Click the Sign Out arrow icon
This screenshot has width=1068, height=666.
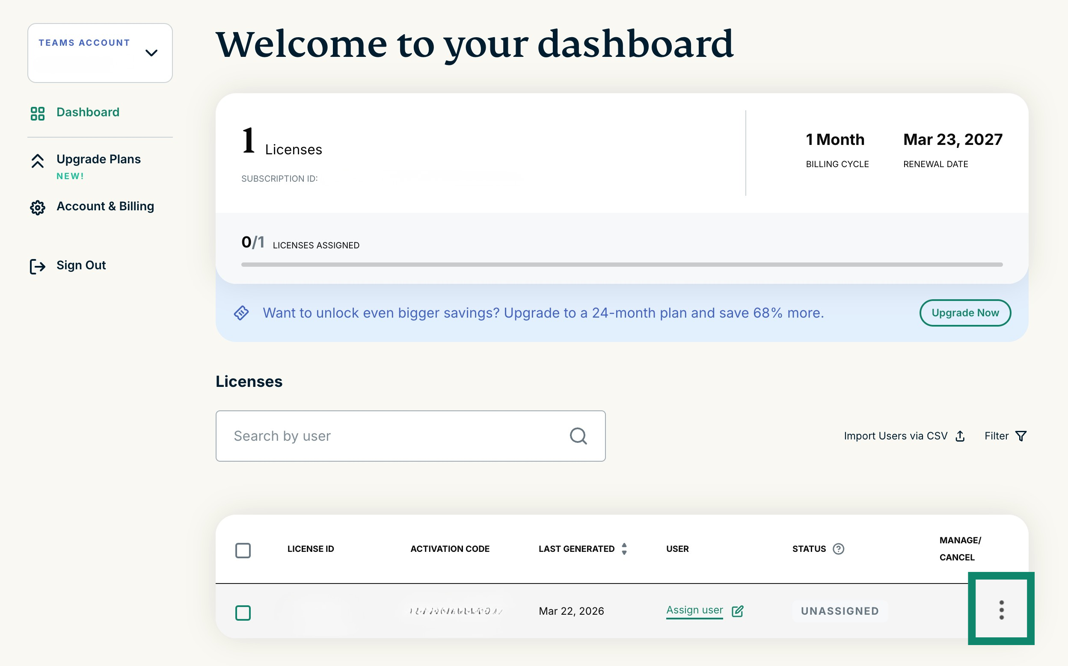38,266
